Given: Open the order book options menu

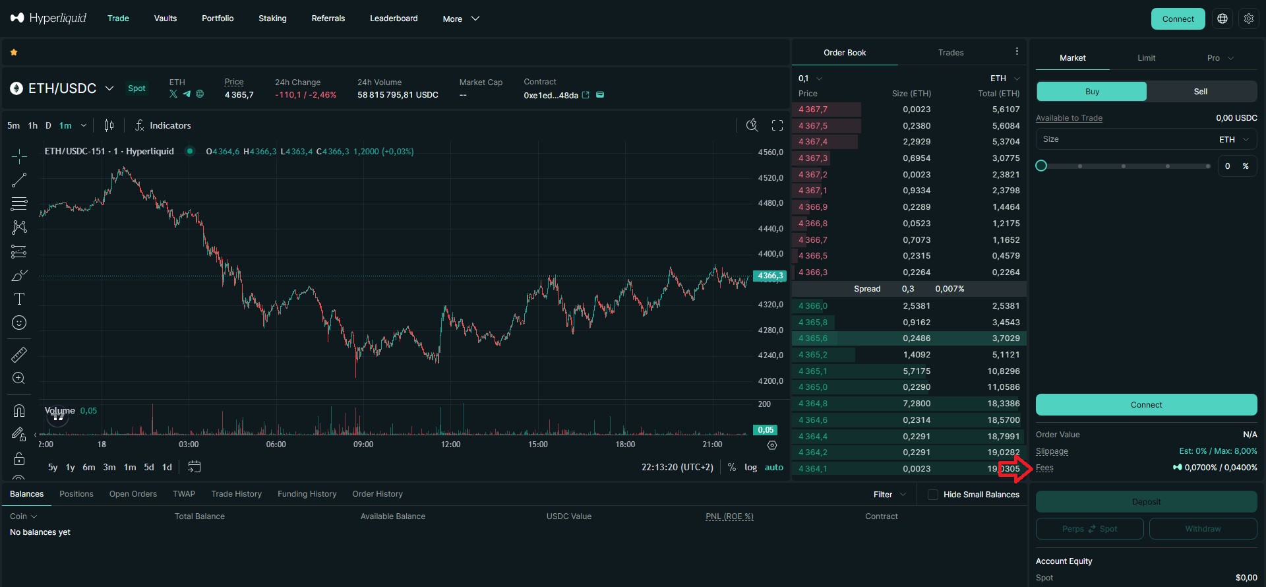Looking at the screenshot, I should point(1017,51).
